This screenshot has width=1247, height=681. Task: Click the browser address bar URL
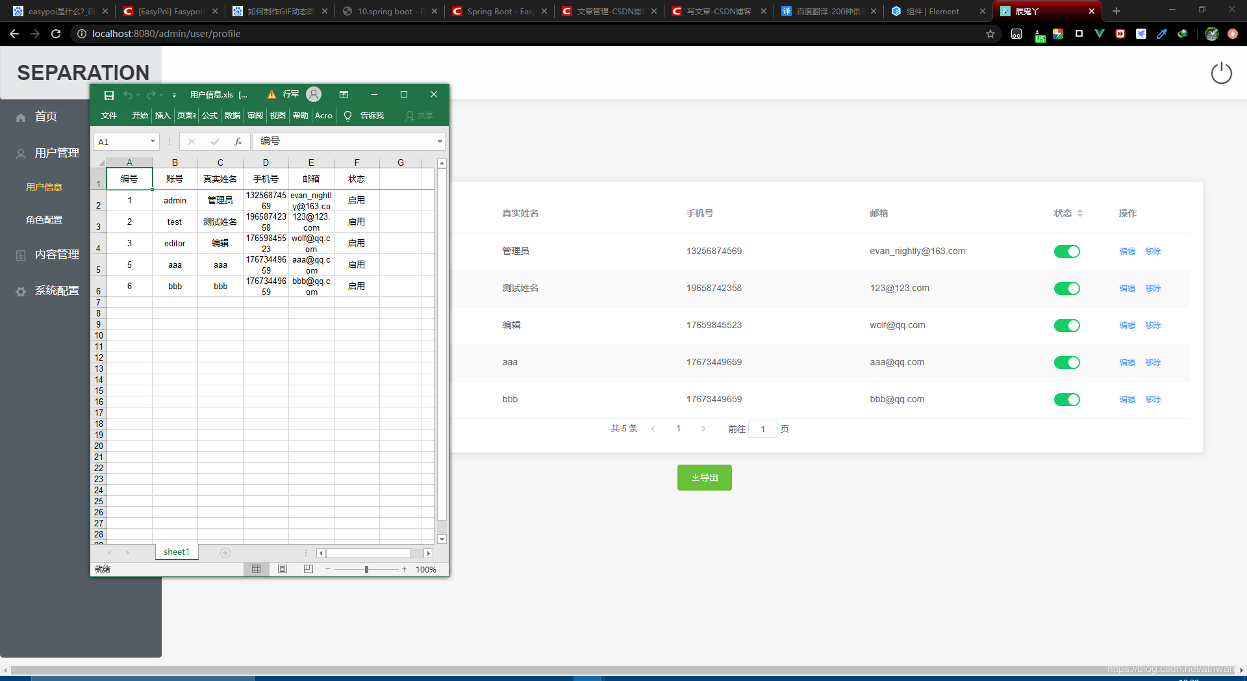coord(166,34)
